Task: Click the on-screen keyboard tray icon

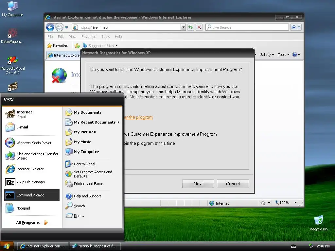Action: click(x=293, y=246)
